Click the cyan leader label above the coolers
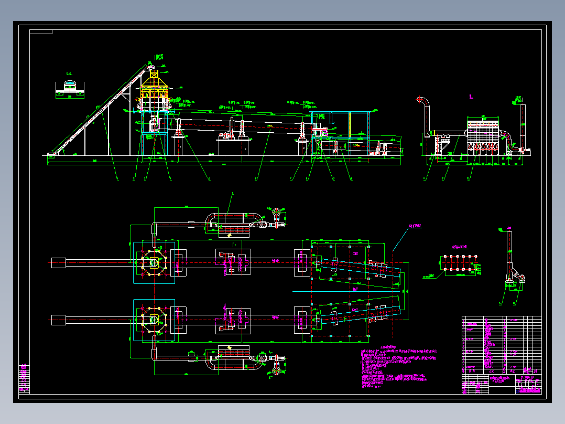This screenshot has height=424, width=565. click(x=415, y=226)
